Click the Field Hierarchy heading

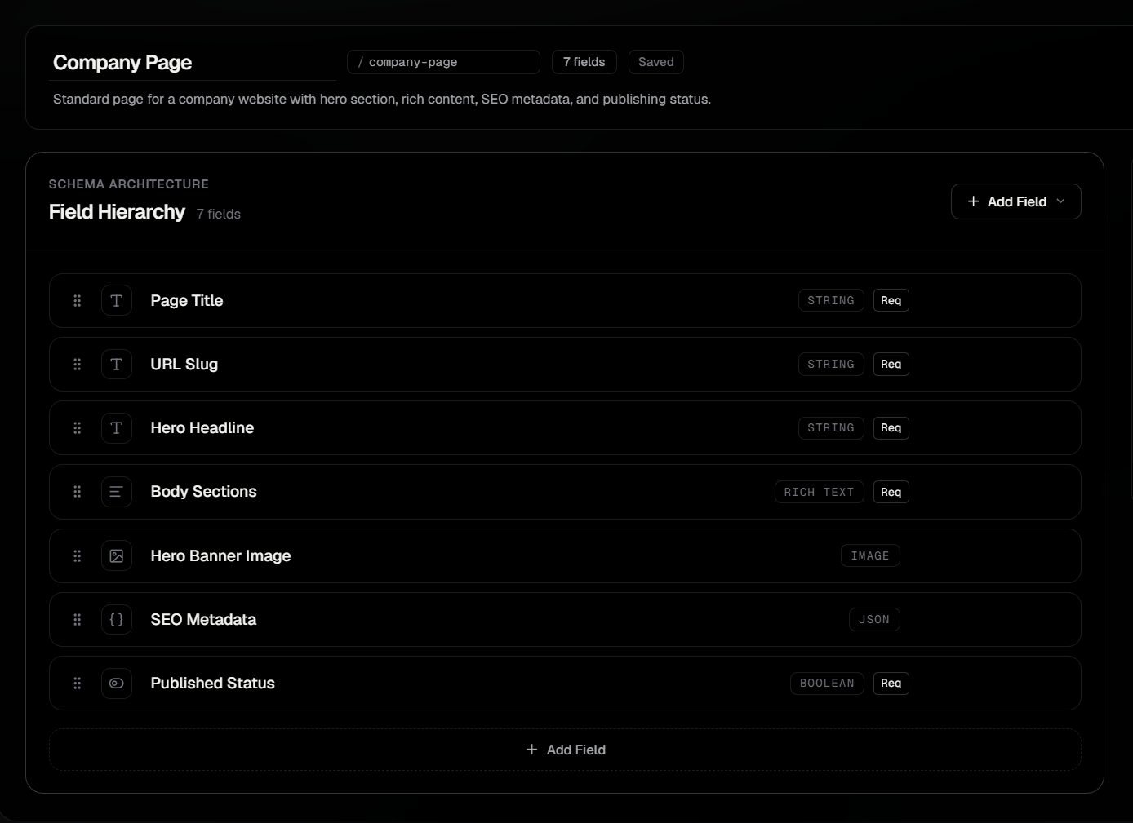(x=117, y=212)
